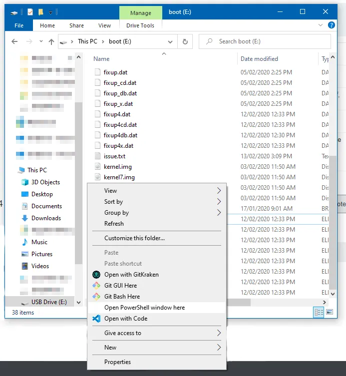Screen dimensions: 346x376
Task: Click the forward navigation arrow
Action: pos(29,41)
